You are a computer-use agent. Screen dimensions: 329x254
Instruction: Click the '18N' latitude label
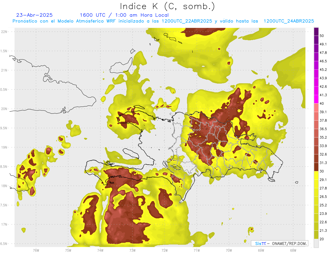click(x=4, y=186)
